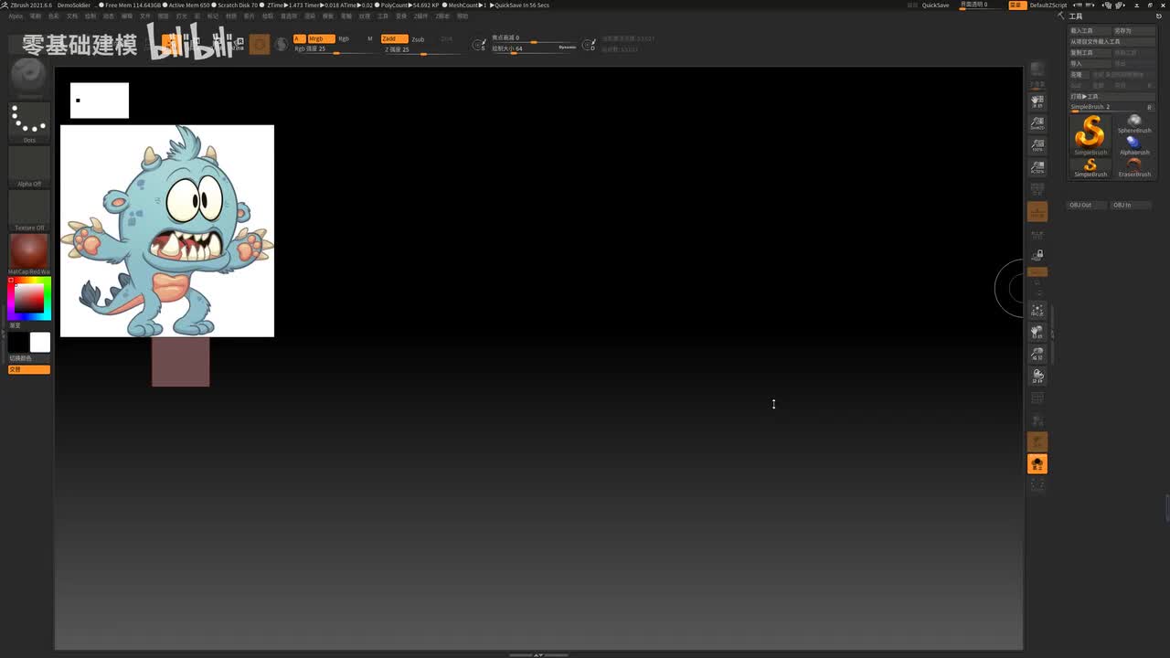Click the Zoom2D magnifier icon
Screen dimensions: 1170x658
click(x=1037, y=123)
